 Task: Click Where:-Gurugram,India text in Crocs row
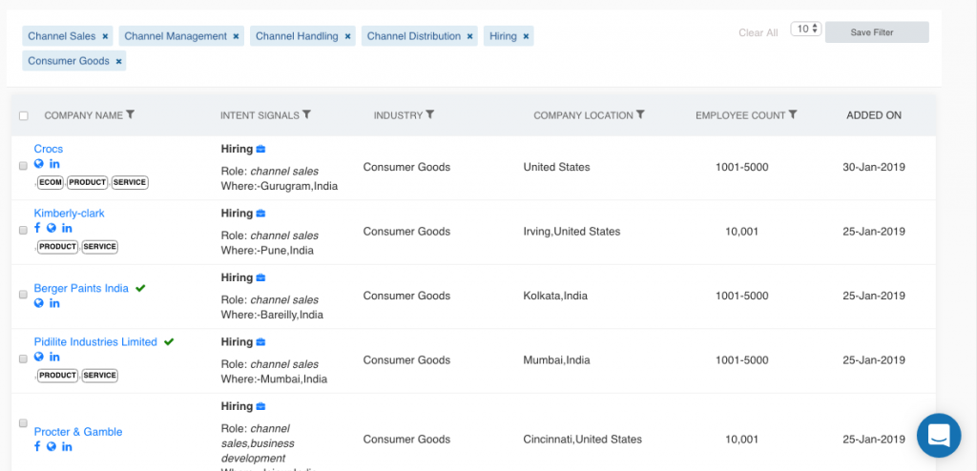[280, 186]
